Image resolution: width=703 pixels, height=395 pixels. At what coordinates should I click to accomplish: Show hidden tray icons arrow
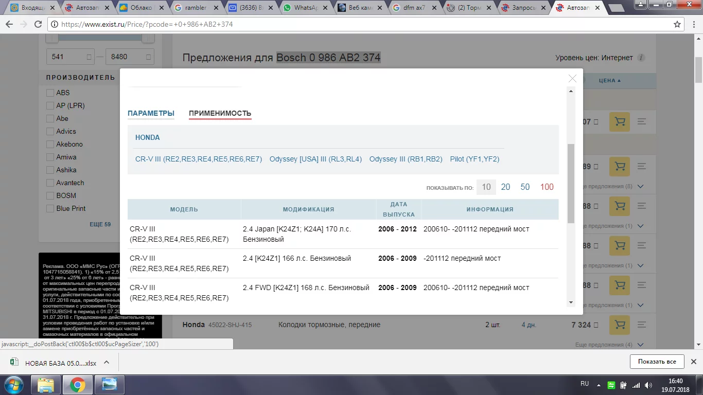click(x=598, y=384)
